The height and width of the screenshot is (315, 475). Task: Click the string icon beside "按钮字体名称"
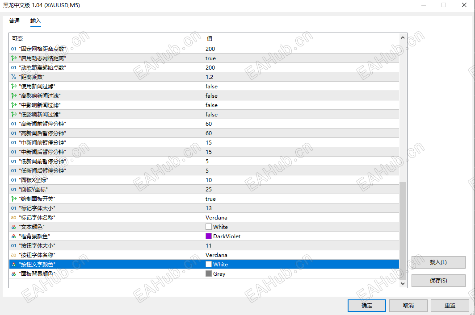pos(14,255)
